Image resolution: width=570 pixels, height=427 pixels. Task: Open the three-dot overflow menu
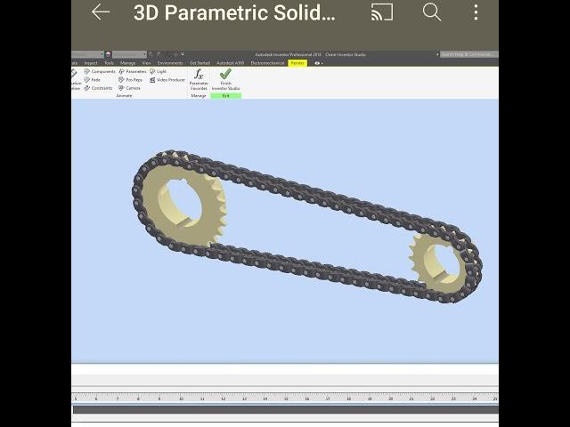click(476, 12)
